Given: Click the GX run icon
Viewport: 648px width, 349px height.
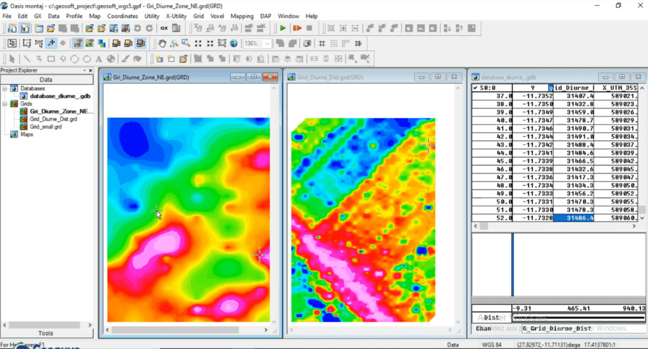Looking at the screenshot, I should pyautogui.click(x=164, y=28).
